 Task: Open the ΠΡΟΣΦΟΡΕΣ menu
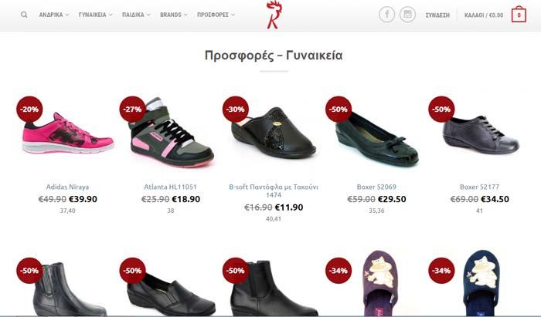pos(216,15)
